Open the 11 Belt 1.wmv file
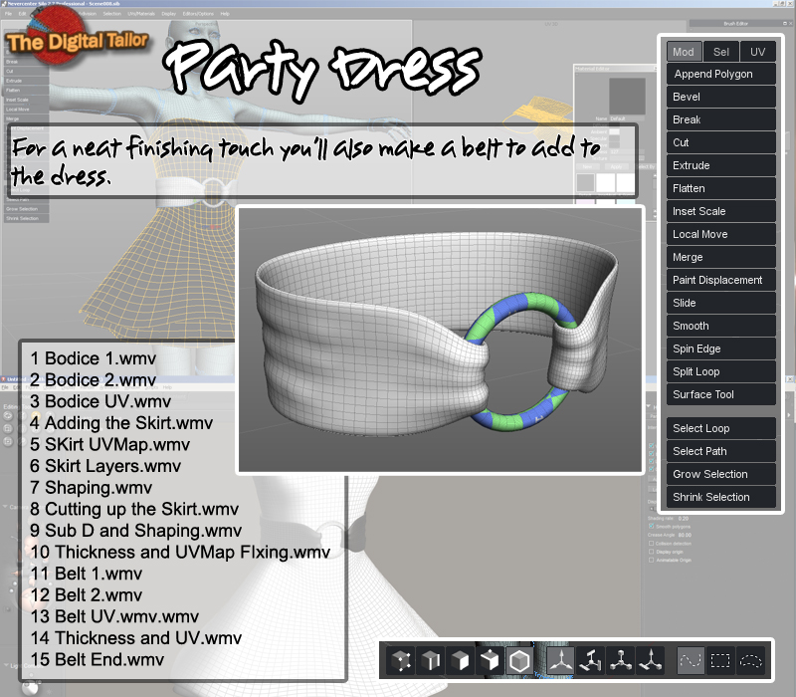The height and width of the screenshot is (697, 796). tap(87, 574)
